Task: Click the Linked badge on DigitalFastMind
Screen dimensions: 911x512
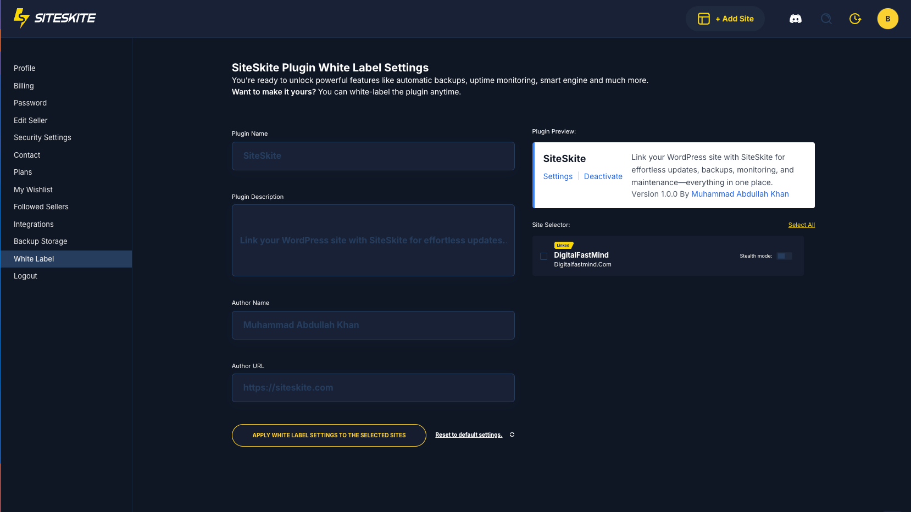Action: coord(563,246)
